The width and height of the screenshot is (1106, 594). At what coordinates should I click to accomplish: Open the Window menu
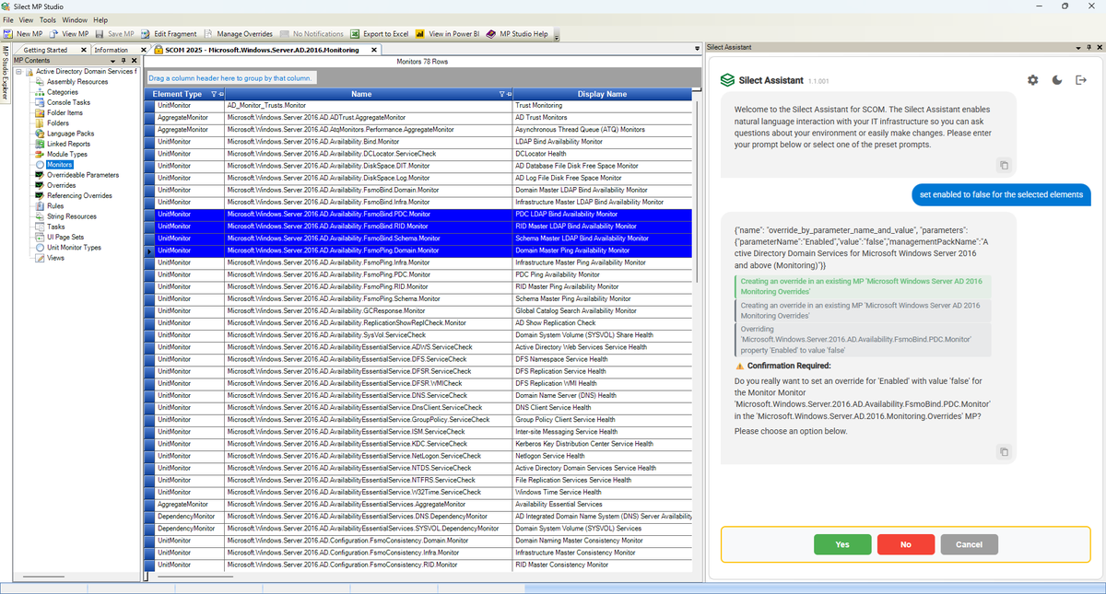point(76,19)
